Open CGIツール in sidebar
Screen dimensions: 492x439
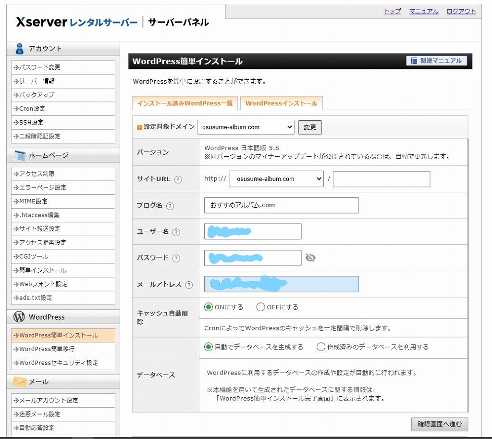(x=63, y=257)
